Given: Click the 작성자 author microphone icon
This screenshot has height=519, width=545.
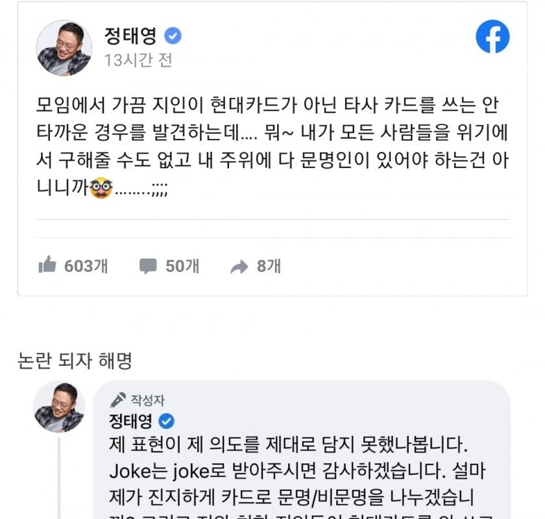Looking at the screenshot, I should coord(118,400).
